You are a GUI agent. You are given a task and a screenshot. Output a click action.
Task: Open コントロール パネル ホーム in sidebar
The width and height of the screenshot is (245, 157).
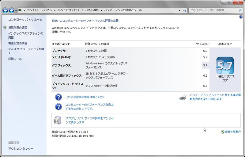click(25, 20)
